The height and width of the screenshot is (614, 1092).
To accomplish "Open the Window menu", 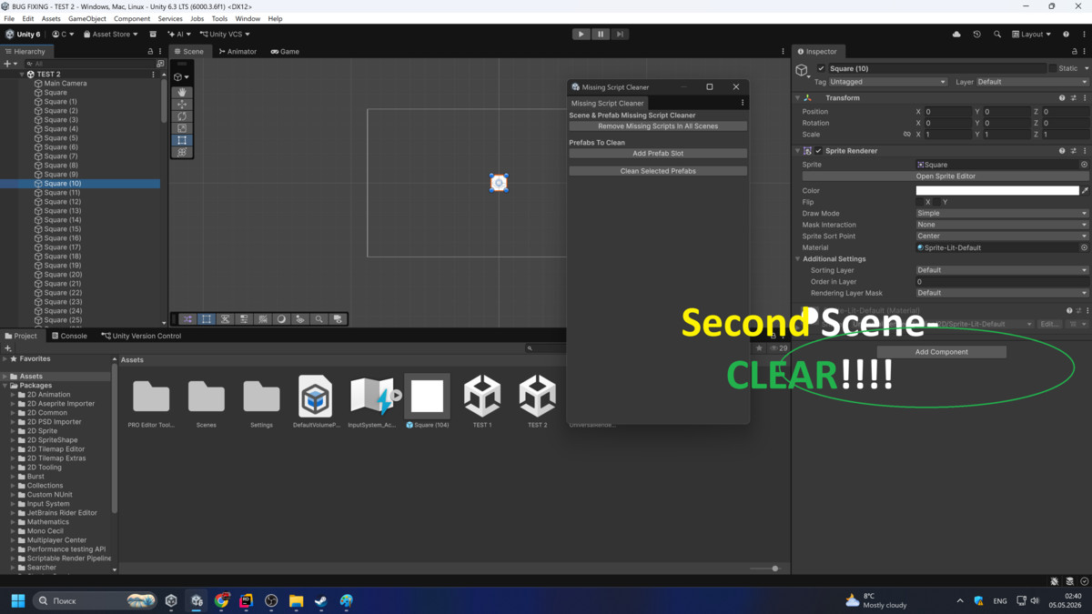I will (x=248, y=18).
